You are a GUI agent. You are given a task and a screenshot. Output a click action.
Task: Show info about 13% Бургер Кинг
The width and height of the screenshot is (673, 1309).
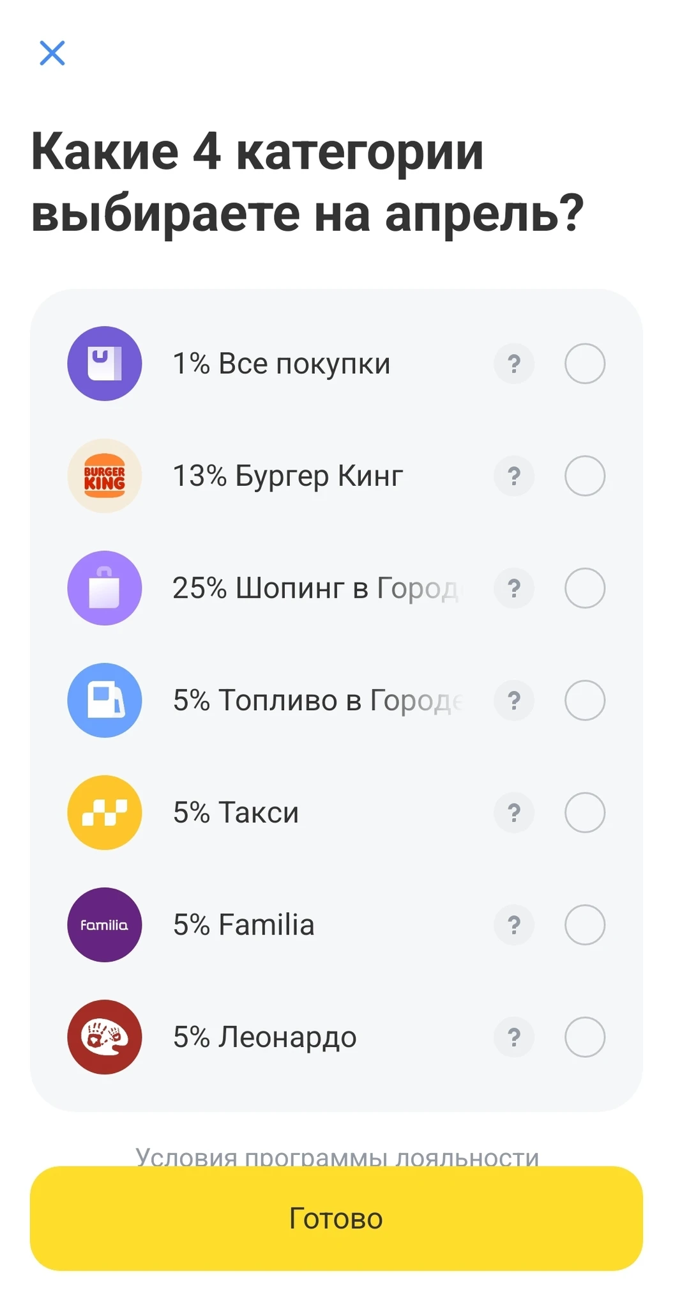point(514,476)
